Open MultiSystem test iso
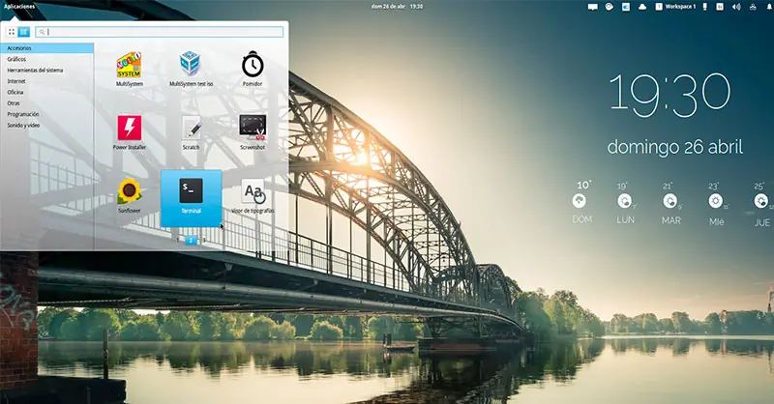Image resolution: width=774 pixels, height=404 pixels. click(191, 69)
